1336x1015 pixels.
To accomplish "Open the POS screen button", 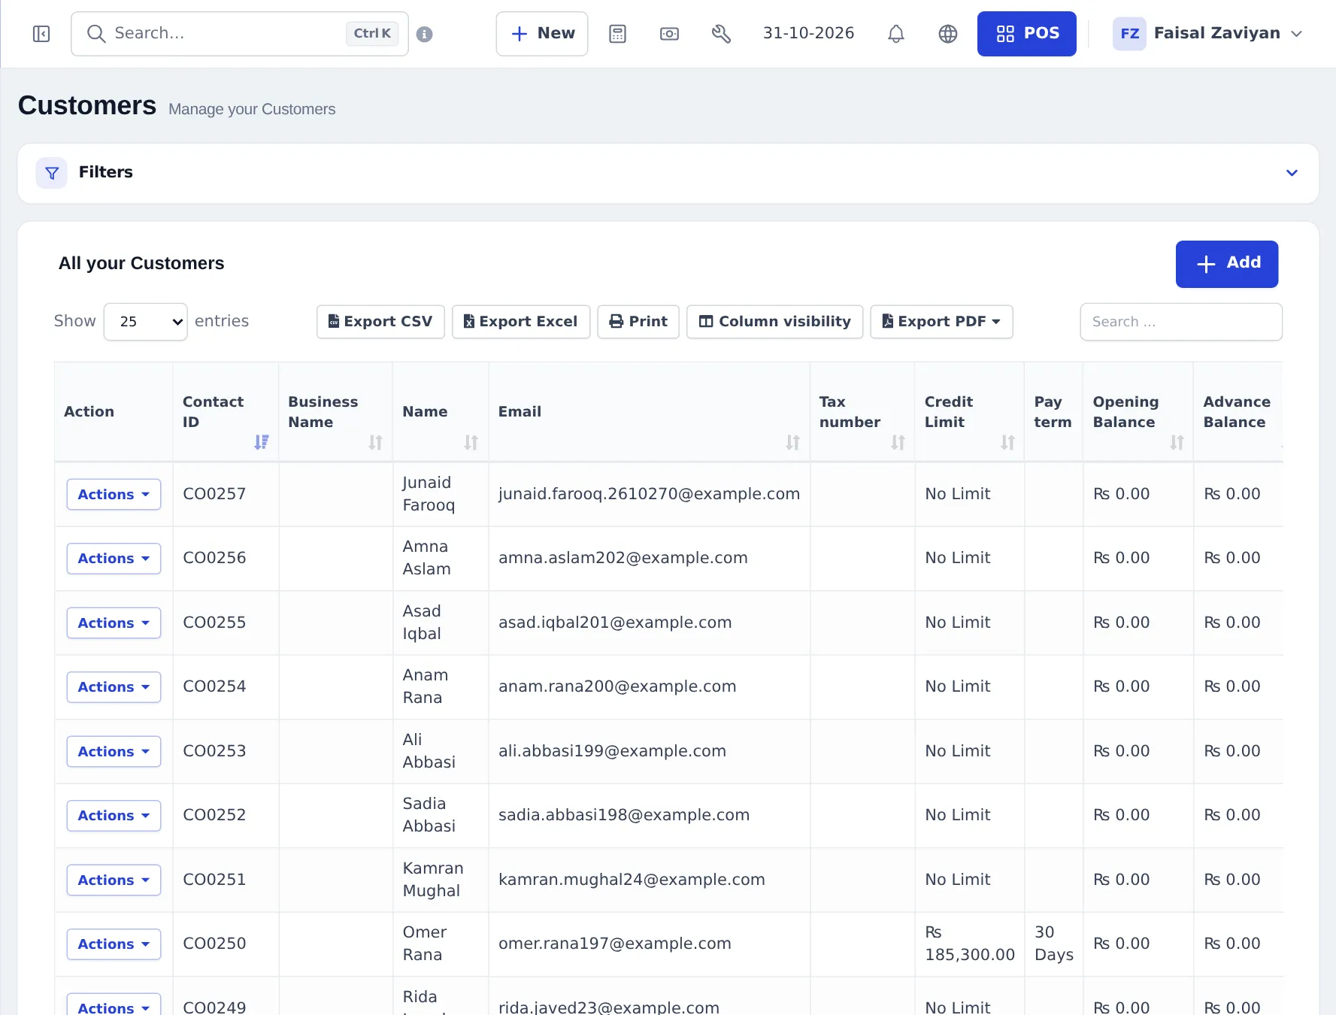I will (1026, 34).
